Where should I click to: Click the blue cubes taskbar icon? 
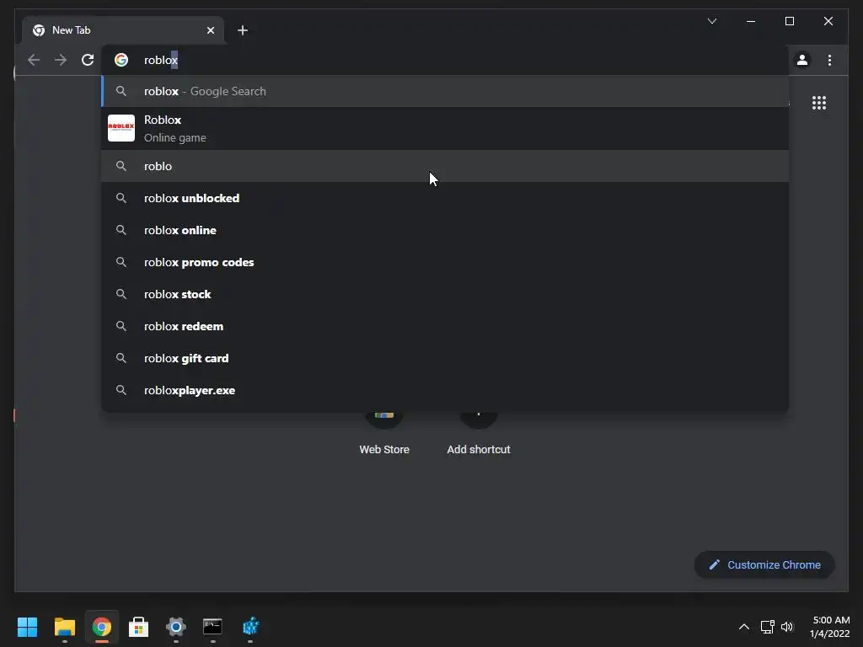250,627
